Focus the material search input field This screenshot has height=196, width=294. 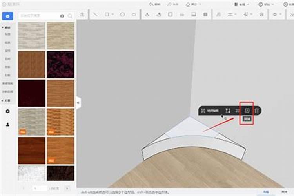(x=38, y=16)
